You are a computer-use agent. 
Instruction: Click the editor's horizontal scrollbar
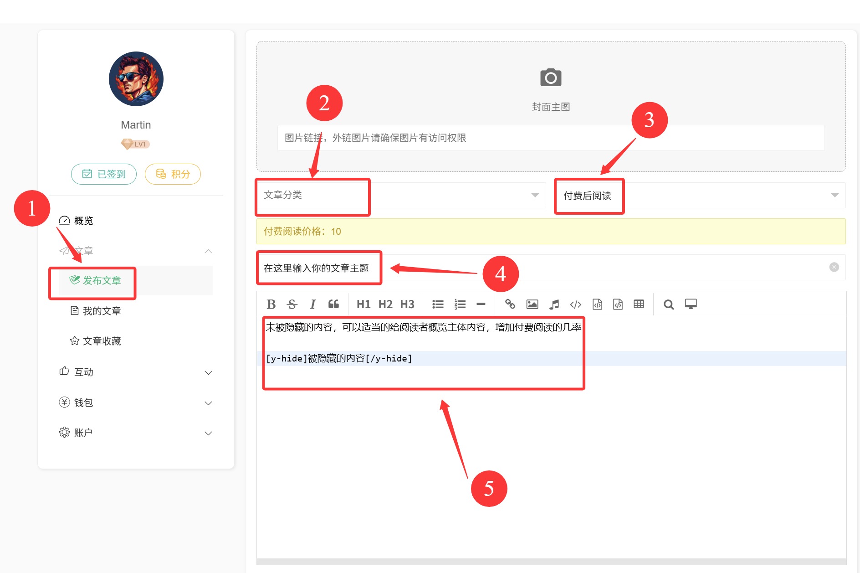pos(551,562)
